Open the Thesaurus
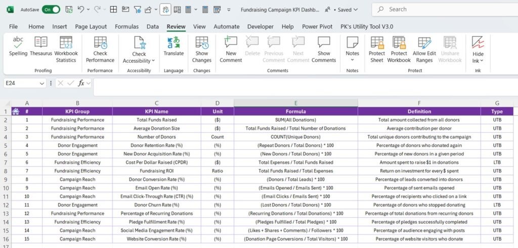Screen dimensions: 518x248 click(x=40, y=47)
